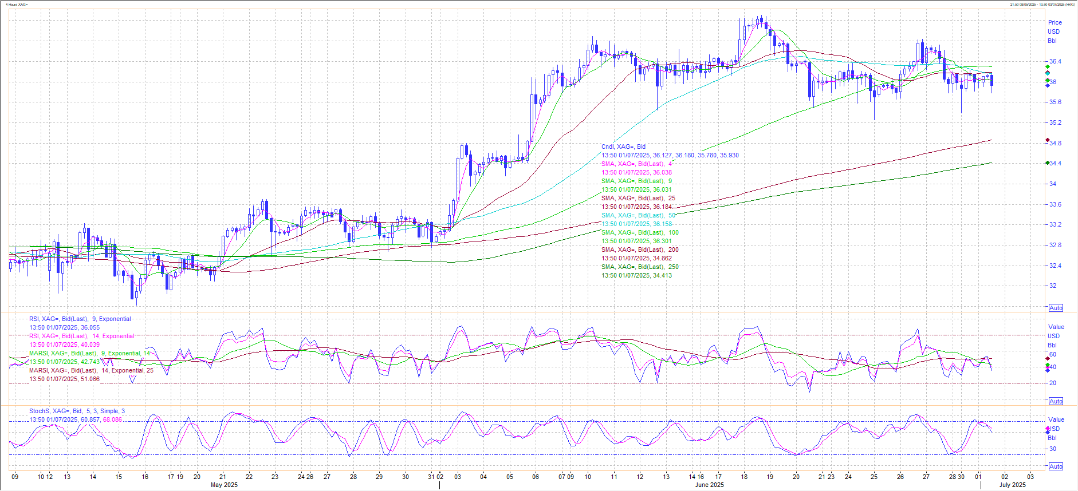Click the '4 Hours XAG=' chart title

pos(16,5)
